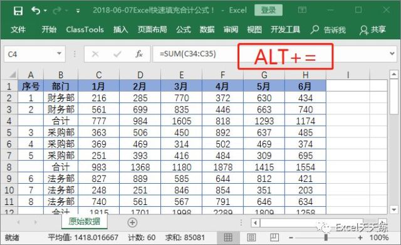Image resolution: width=401 pixels, height=245 pixels.
Task: Click the Insert Function fx icon
Action: coord(139,54)
